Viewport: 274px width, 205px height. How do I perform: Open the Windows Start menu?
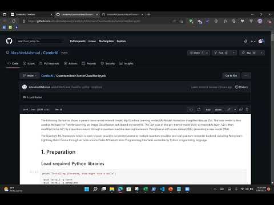click(x=87, y=189)
